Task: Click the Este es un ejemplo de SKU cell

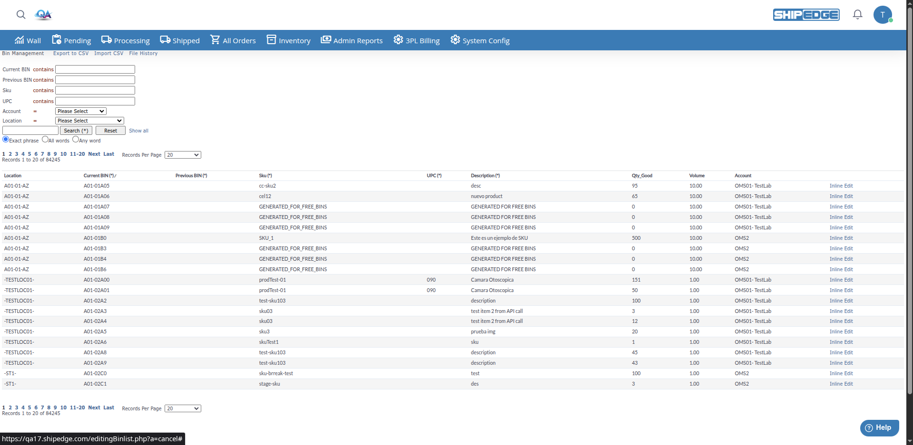Action: (500, 238)
